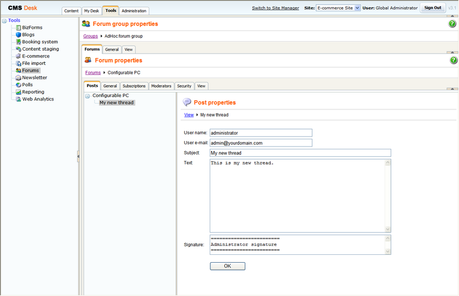Click Signature scrollbar up arrow

click(x=388, y=238)
